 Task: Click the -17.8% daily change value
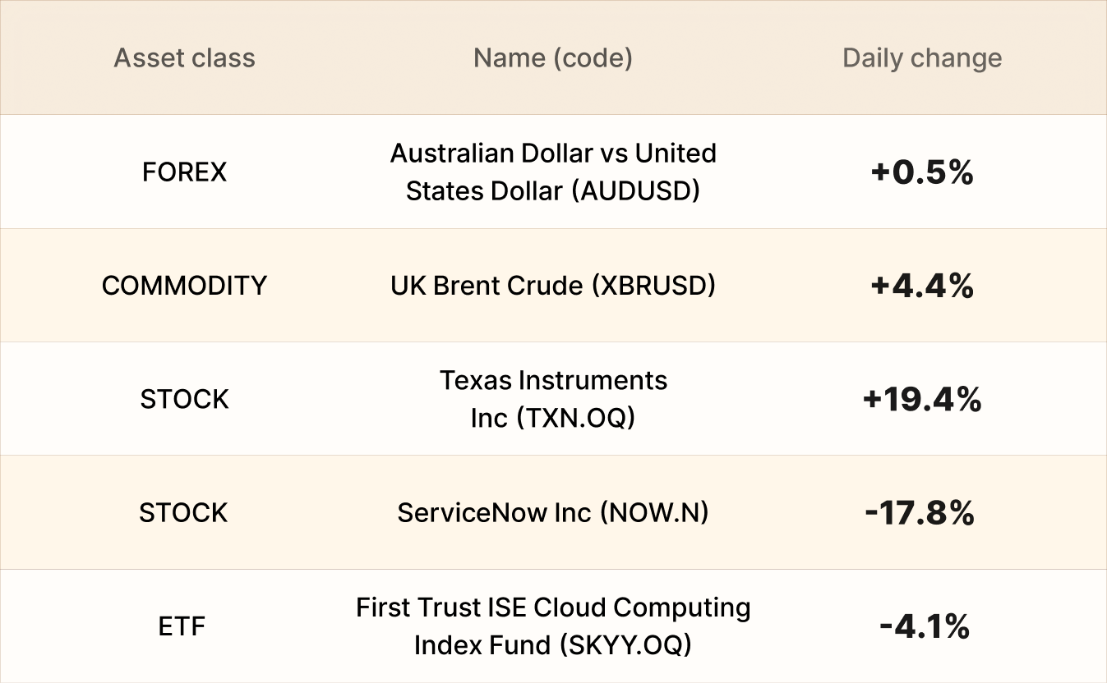pos(920,513)
